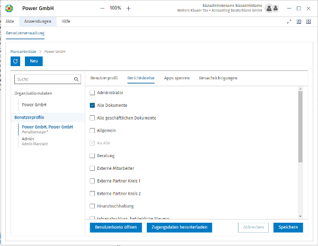318x246 pixels.
Task: Switch to the Benachrichtigungen tab
Action: tap(218, 78)
